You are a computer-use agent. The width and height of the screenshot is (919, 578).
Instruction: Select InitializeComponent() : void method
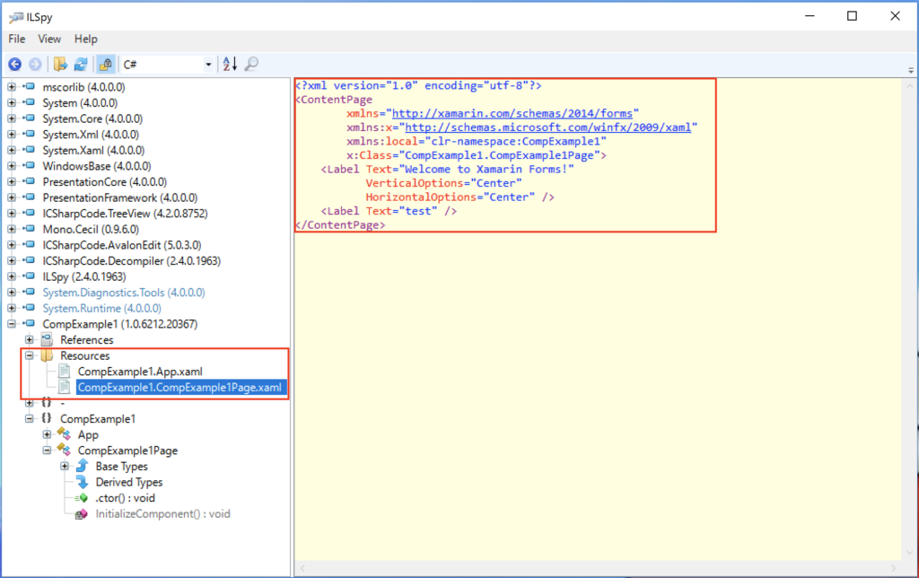(x=163, y=513)
